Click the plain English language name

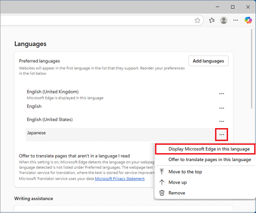pyautogui.click(x=34, y=106)
